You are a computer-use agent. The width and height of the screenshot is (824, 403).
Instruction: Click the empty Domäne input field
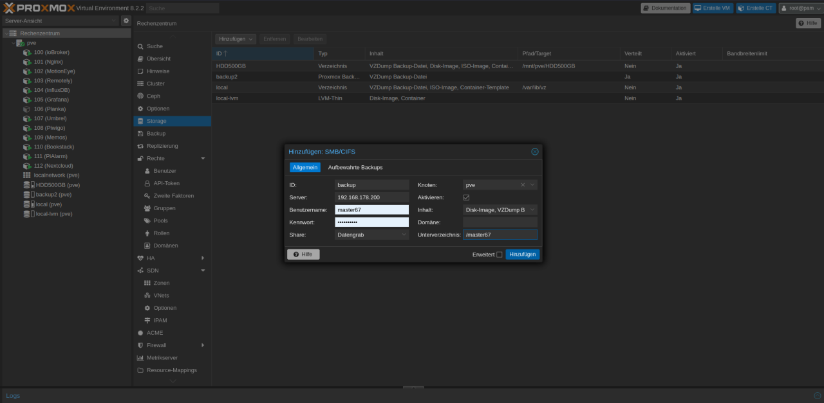pyautogui.click(x=500, y=222)
